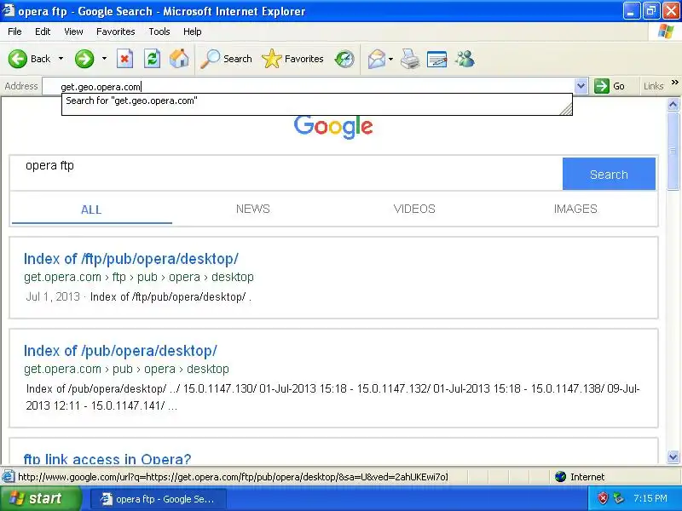
Task: Click the red security shield tray icon
Action: point(603,498)
